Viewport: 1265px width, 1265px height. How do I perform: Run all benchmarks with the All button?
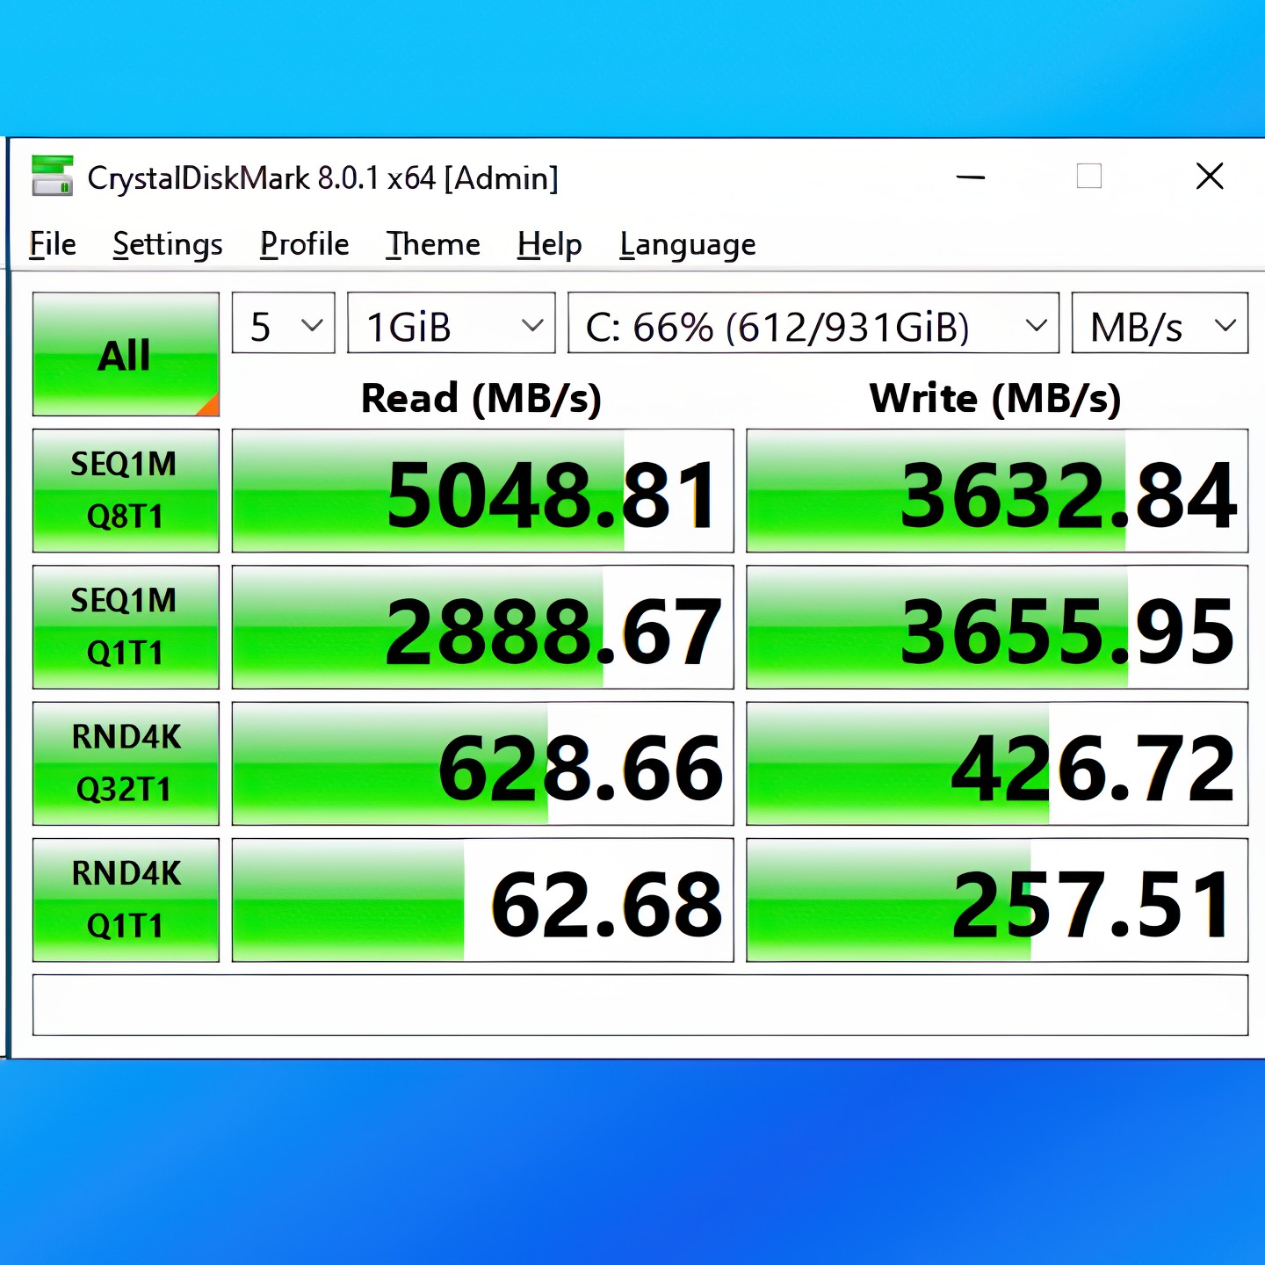coord(126,354)
